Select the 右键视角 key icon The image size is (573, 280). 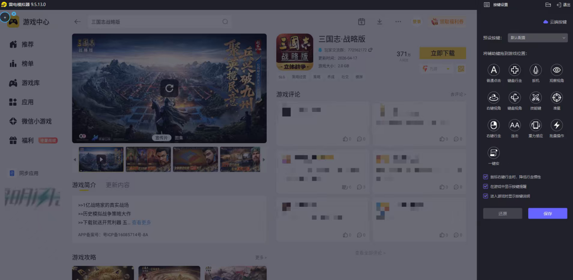(x=493, y=98)
